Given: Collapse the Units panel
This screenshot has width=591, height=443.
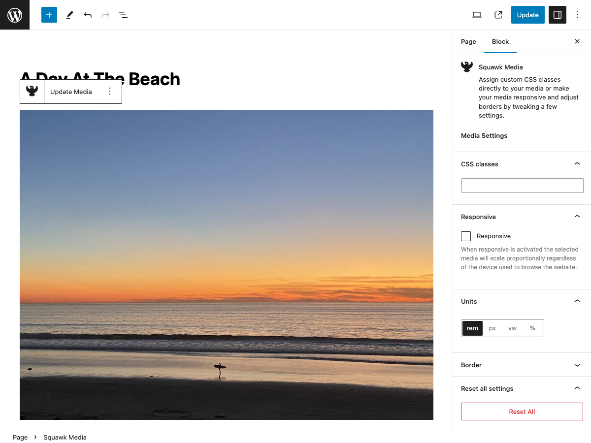Looking at the screenshot, I should point(522,301).
